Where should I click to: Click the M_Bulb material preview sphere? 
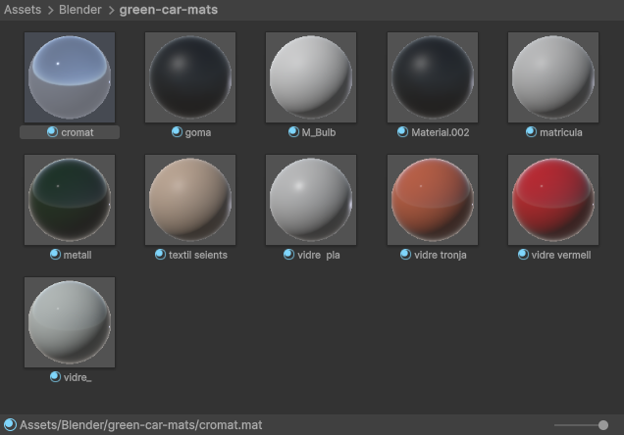tap(311, 77)
